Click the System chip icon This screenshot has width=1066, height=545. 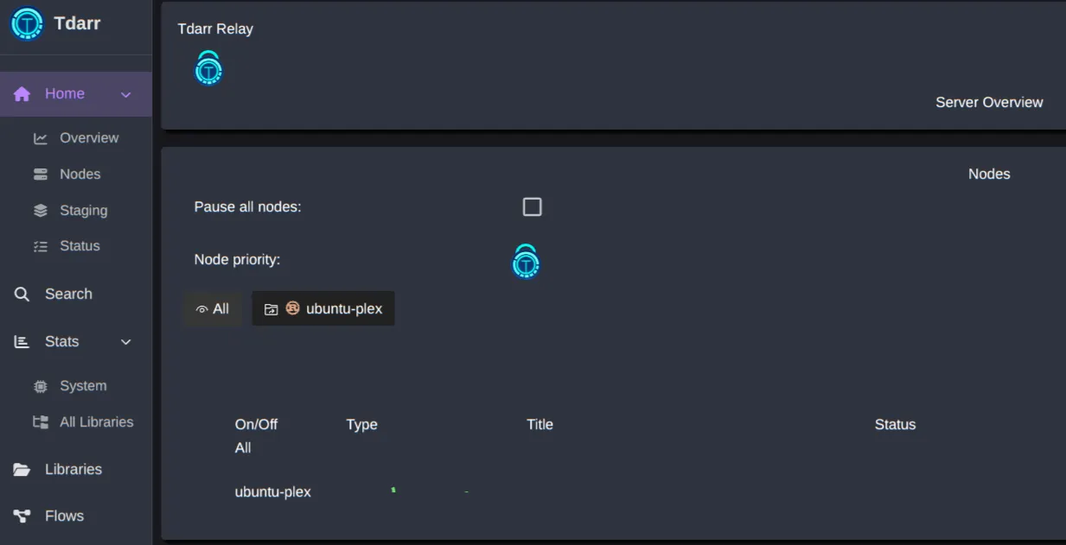point(41,387)
